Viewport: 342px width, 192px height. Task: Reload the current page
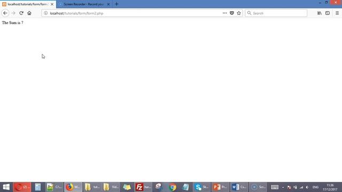tap(21, 13)
